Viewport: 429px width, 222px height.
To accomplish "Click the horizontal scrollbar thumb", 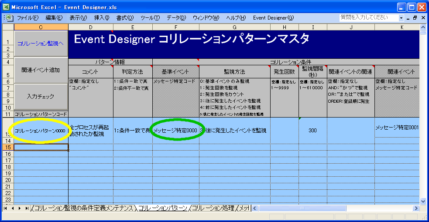I will 302,209.
